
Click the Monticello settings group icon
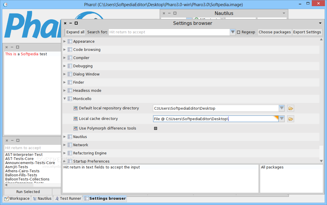pos(70,99)
